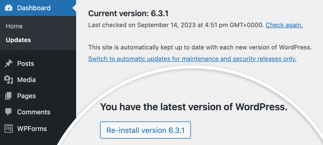Click the Pages stacked-sheets icon
Viewport: 323px width, 145px height.
pos(9,96)
